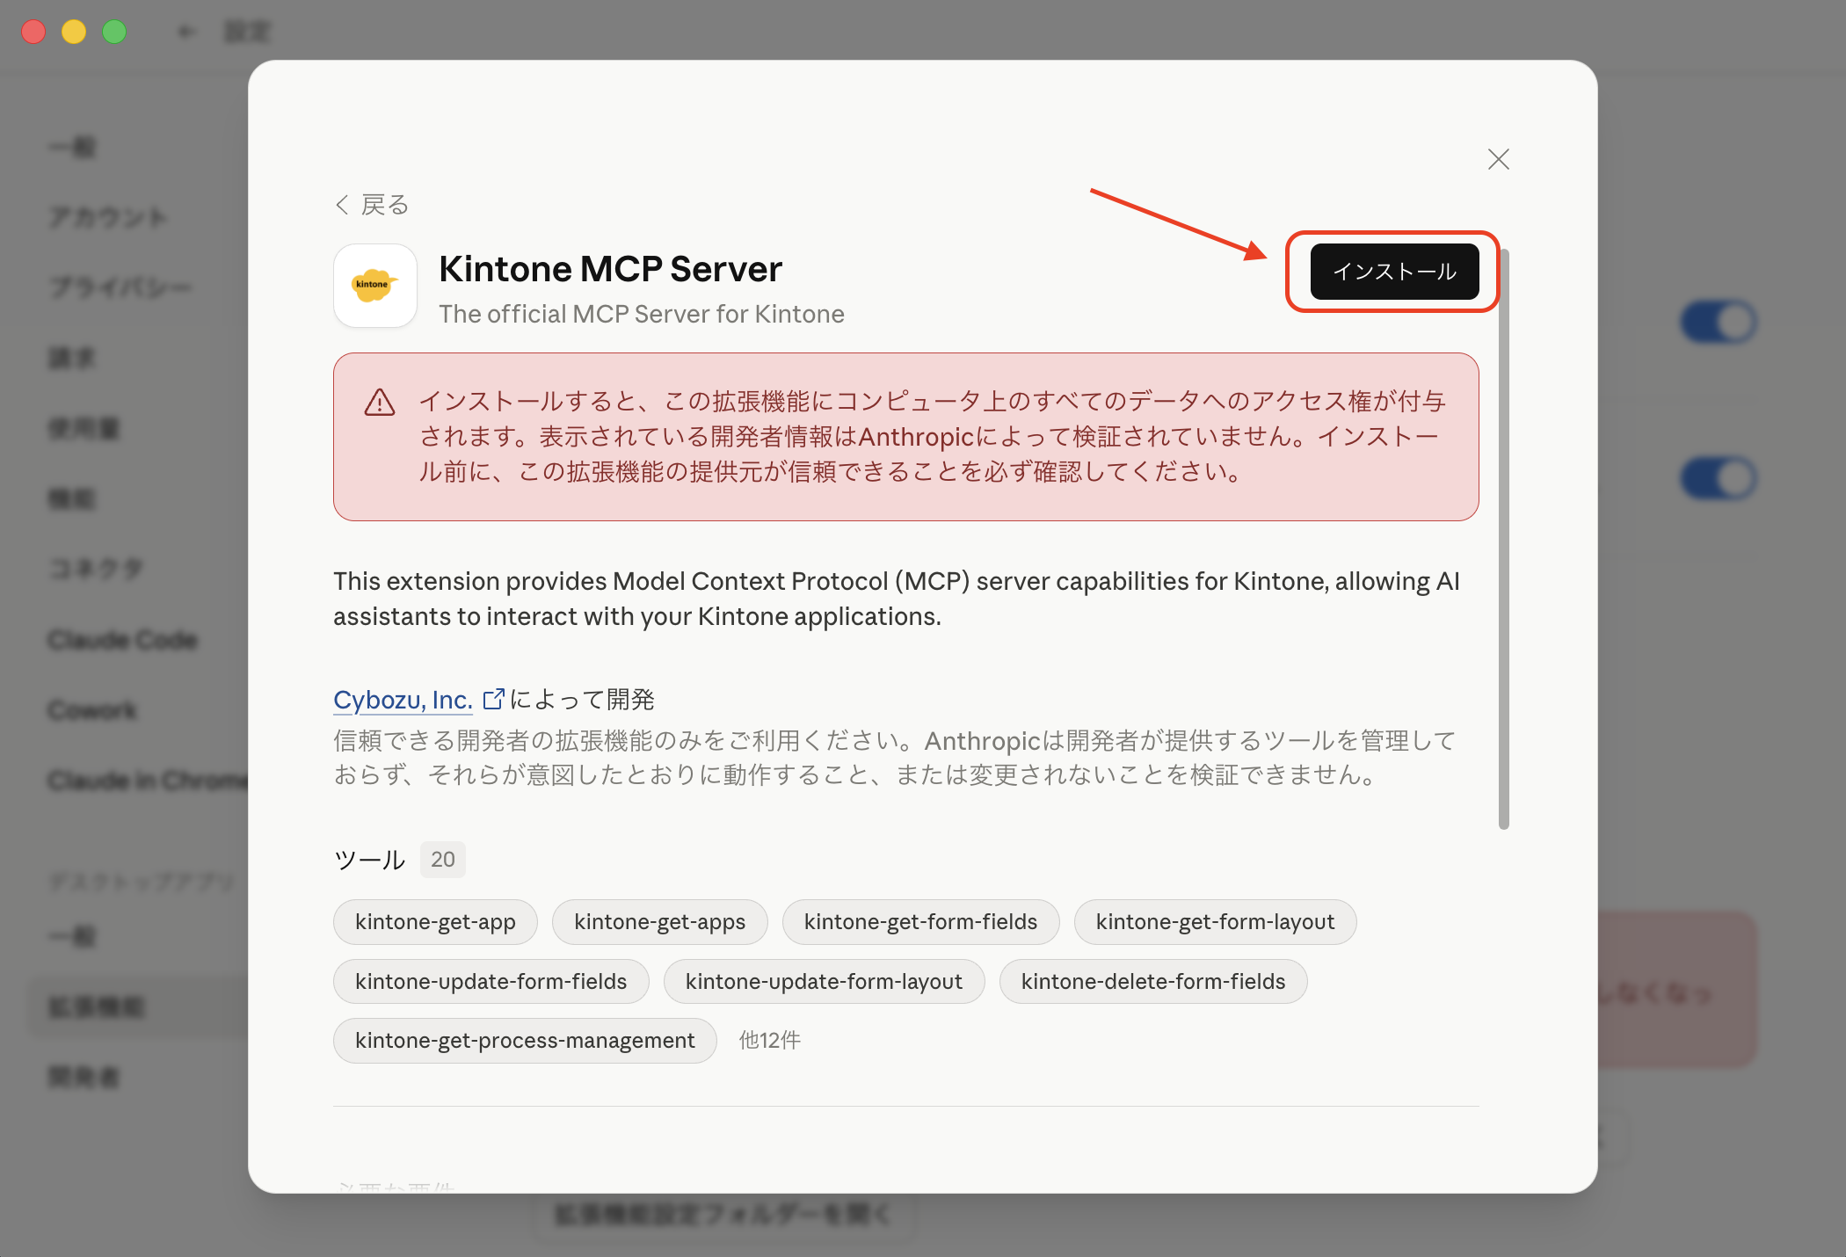
Task: Toggle the lower blue switch in the settings window
Action: pos(1719,479)
